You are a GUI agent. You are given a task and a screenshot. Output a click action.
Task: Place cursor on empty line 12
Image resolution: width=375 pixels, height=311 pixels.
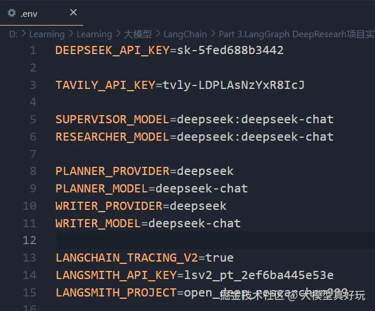tap(215, 240)
